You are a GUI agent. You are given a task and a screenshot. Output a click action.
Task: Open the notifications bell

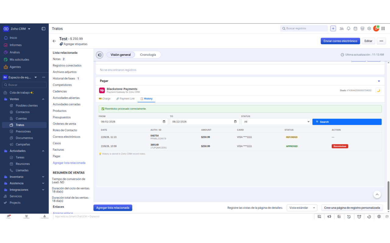[x=349, y=29]
